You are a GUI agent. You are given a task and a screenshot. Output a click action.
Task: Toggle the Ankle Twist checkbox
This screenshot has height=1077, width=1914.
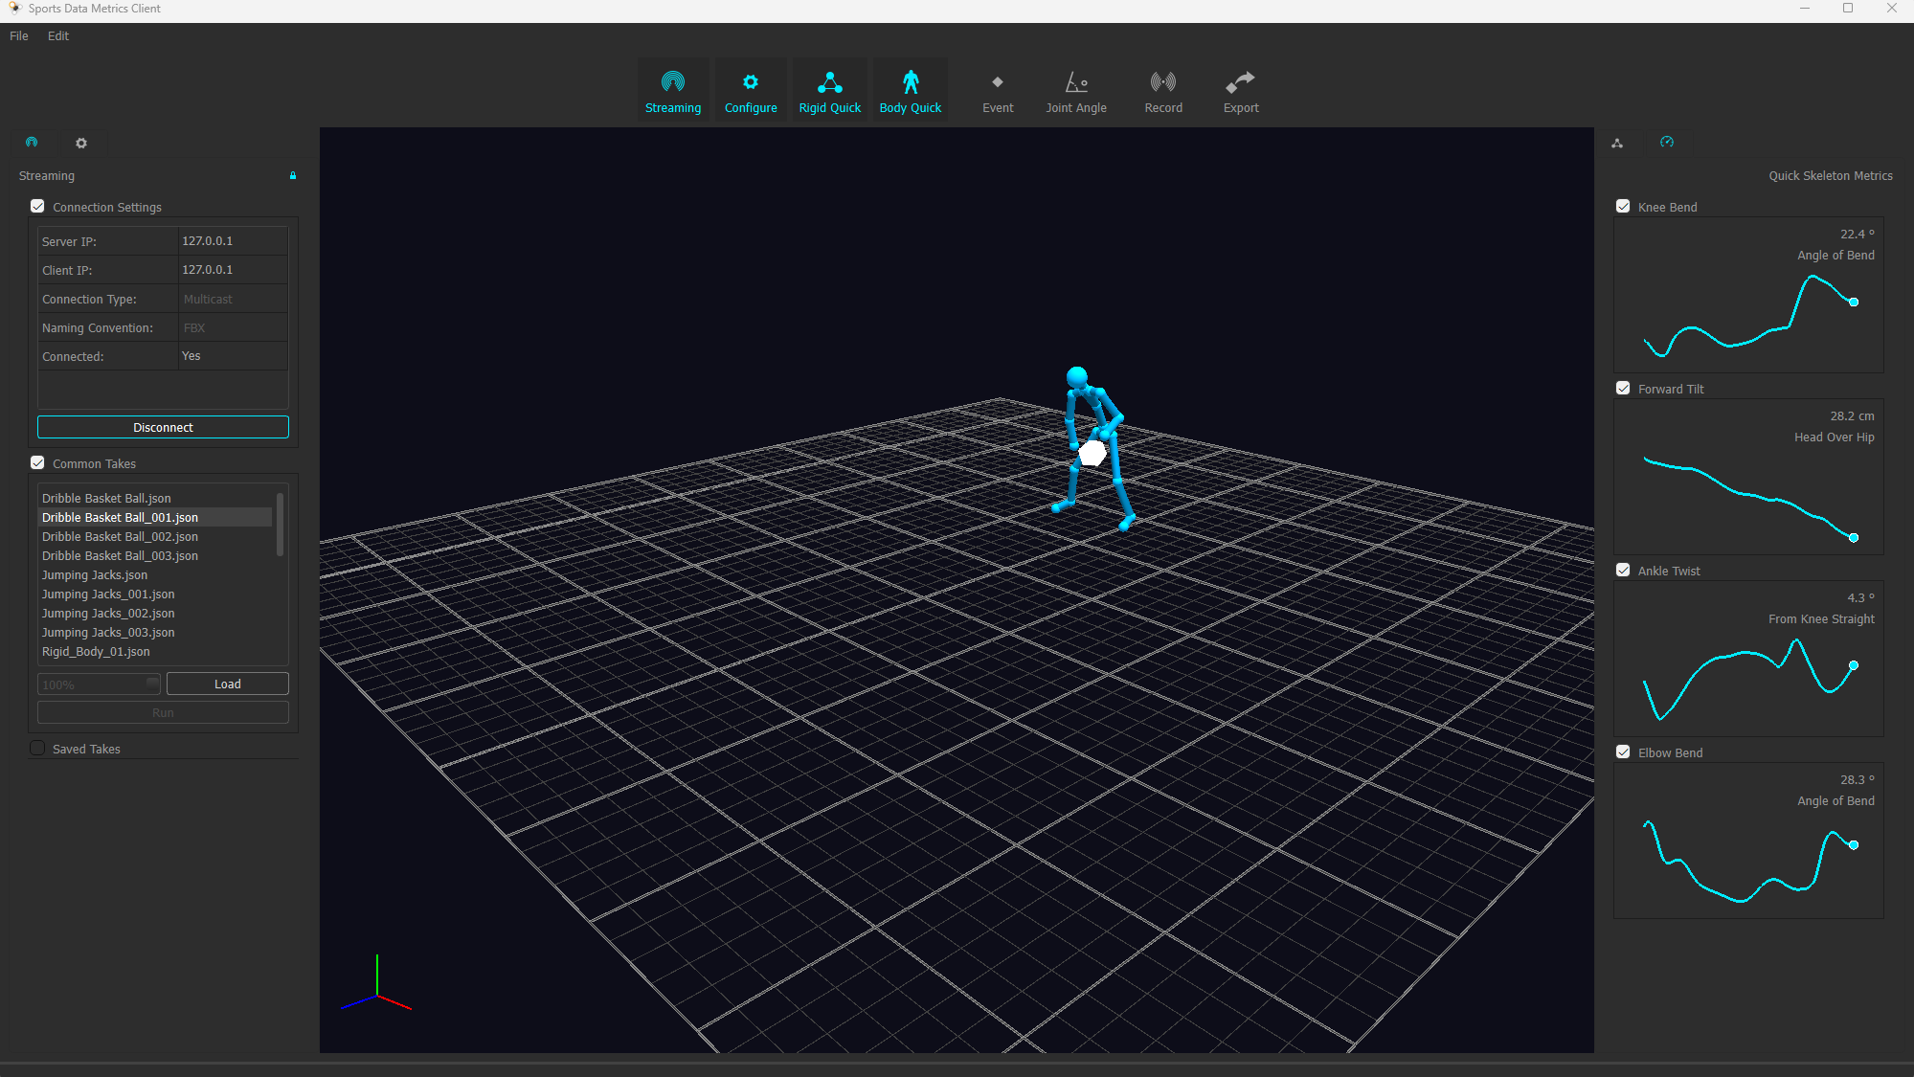click(1623, 571)
